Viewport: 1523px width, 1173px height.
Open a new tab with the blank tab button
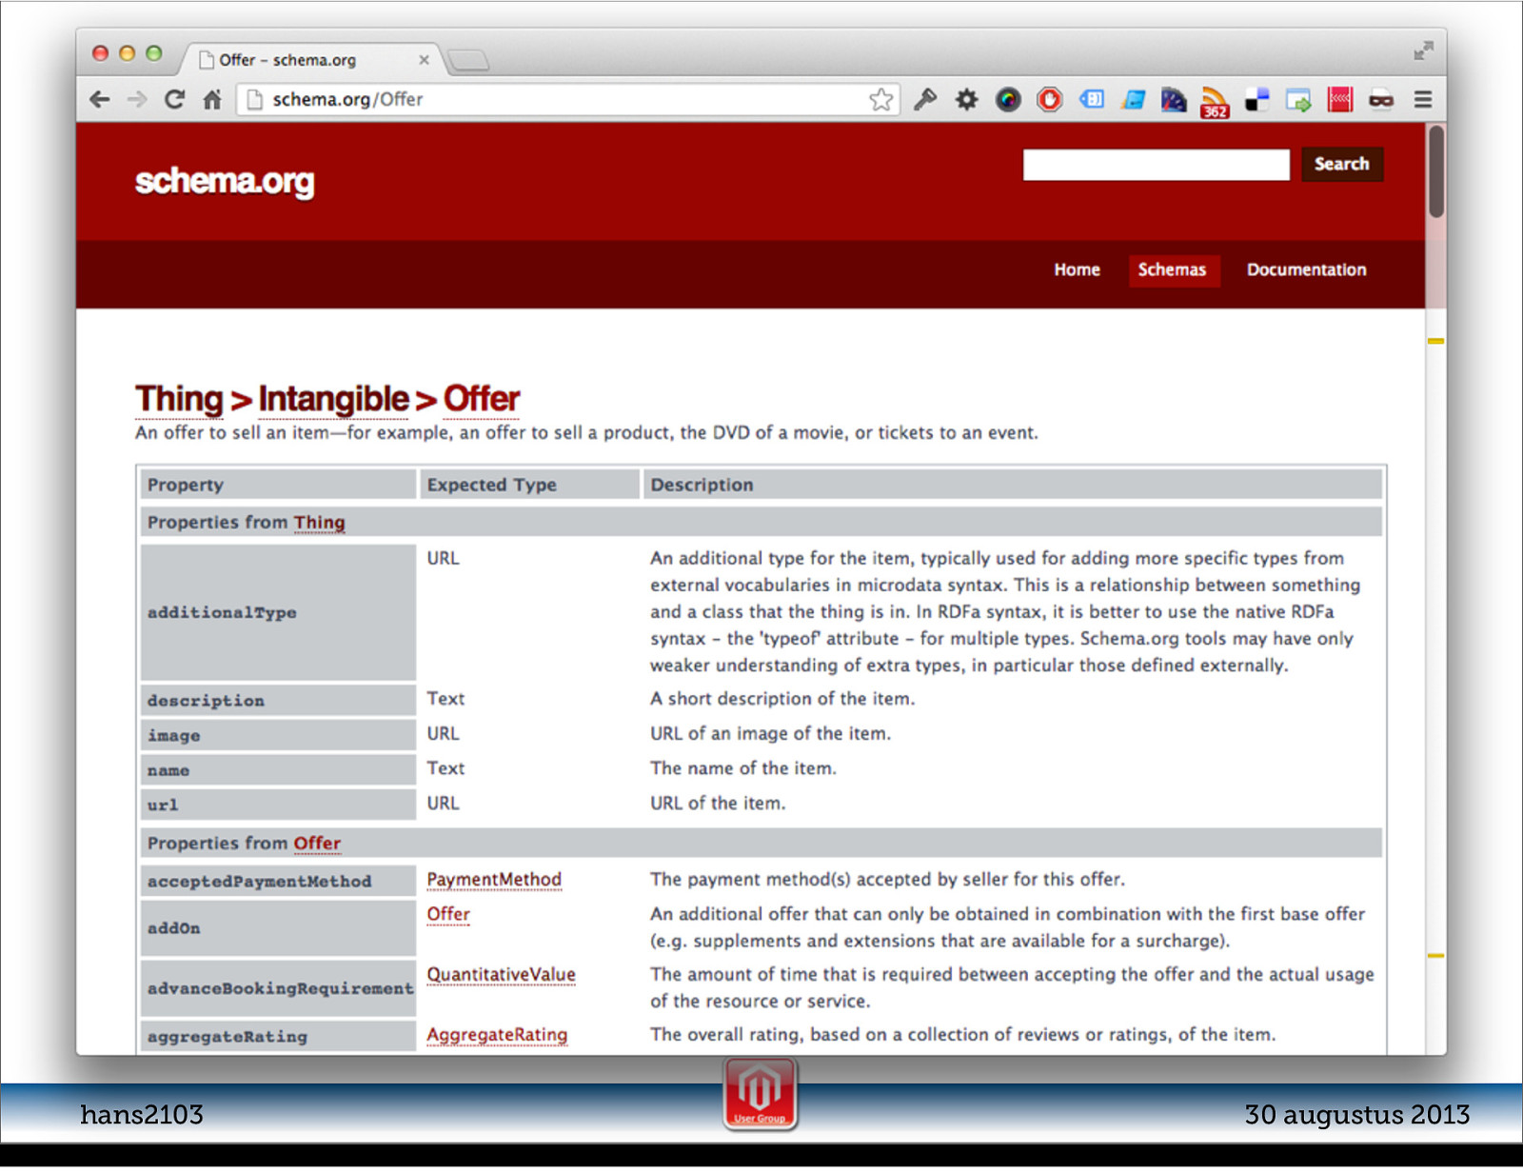point(468,61)
